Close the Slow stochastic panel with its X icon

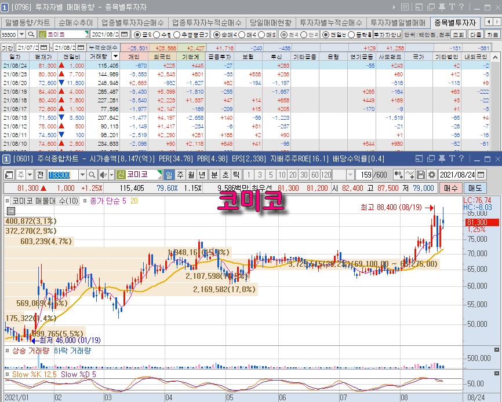tap(497, 374)
